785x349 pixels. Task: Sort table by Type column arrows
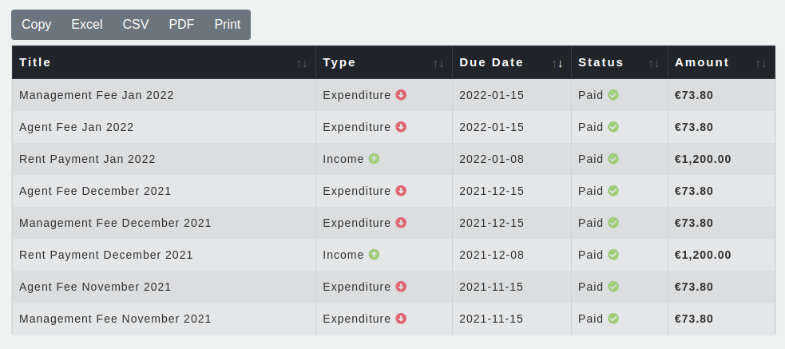pos(438,63)
